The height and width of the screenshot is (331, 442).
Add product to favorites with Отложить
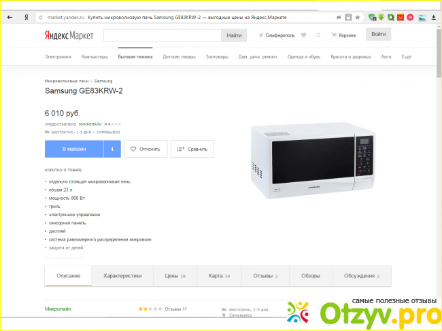point(146,149)
